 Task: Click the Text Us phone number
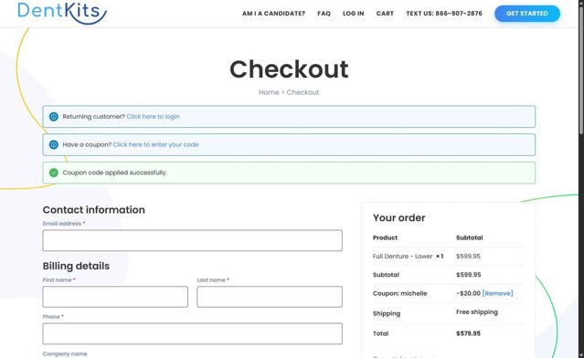coord(444,14)
